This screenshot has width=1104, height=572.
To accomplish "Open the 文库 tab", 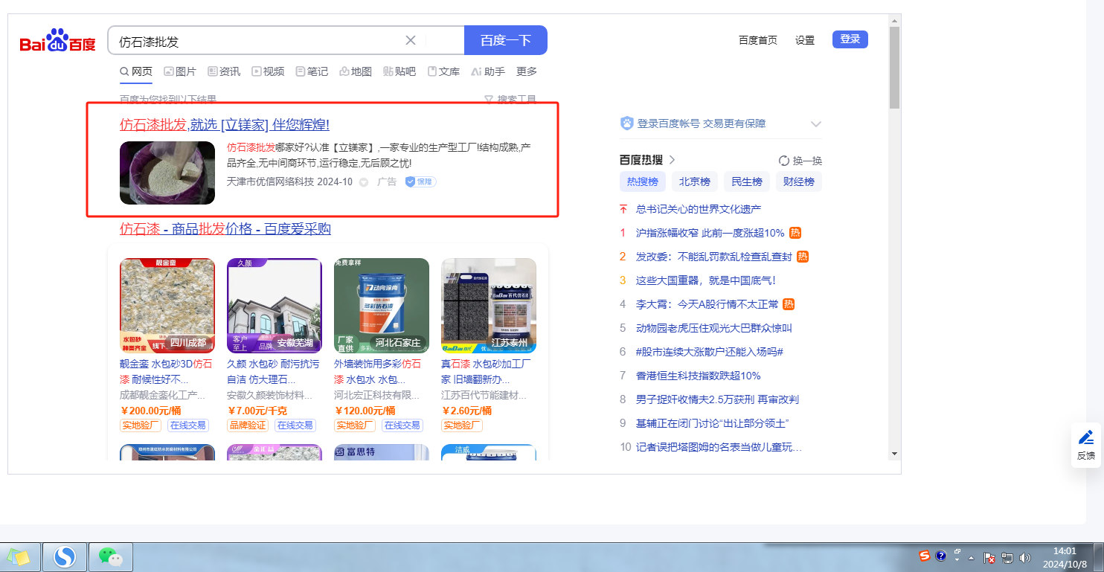I will coord(443,71).
